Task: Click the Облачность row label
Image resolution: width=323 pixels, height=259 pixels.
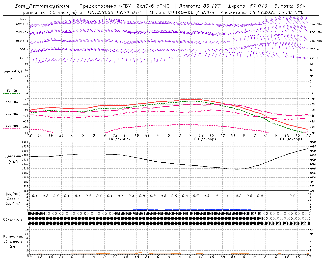Action: pyautogui.click(x=13, y=220)
